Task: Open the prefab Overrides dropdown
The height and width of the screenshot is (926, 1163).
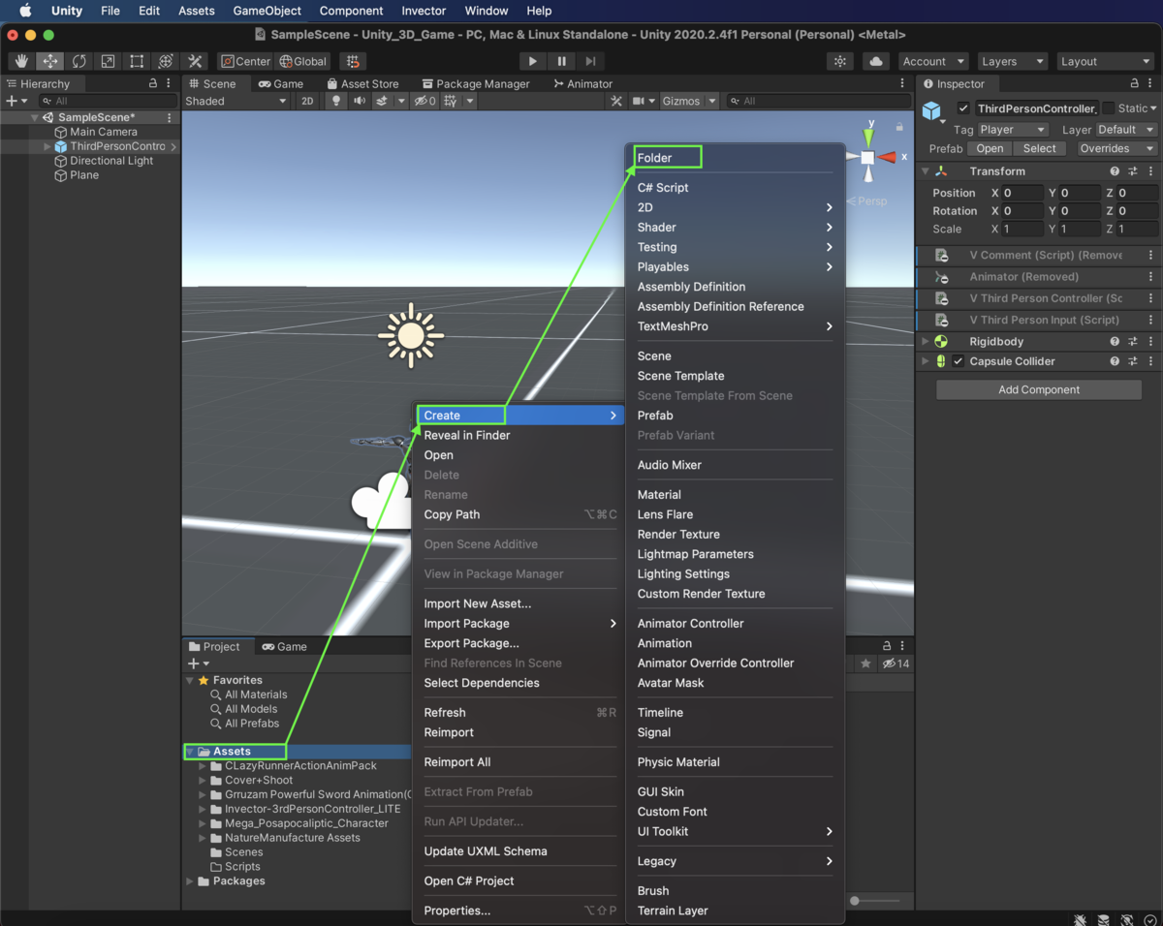Action: pos(1116,148)
